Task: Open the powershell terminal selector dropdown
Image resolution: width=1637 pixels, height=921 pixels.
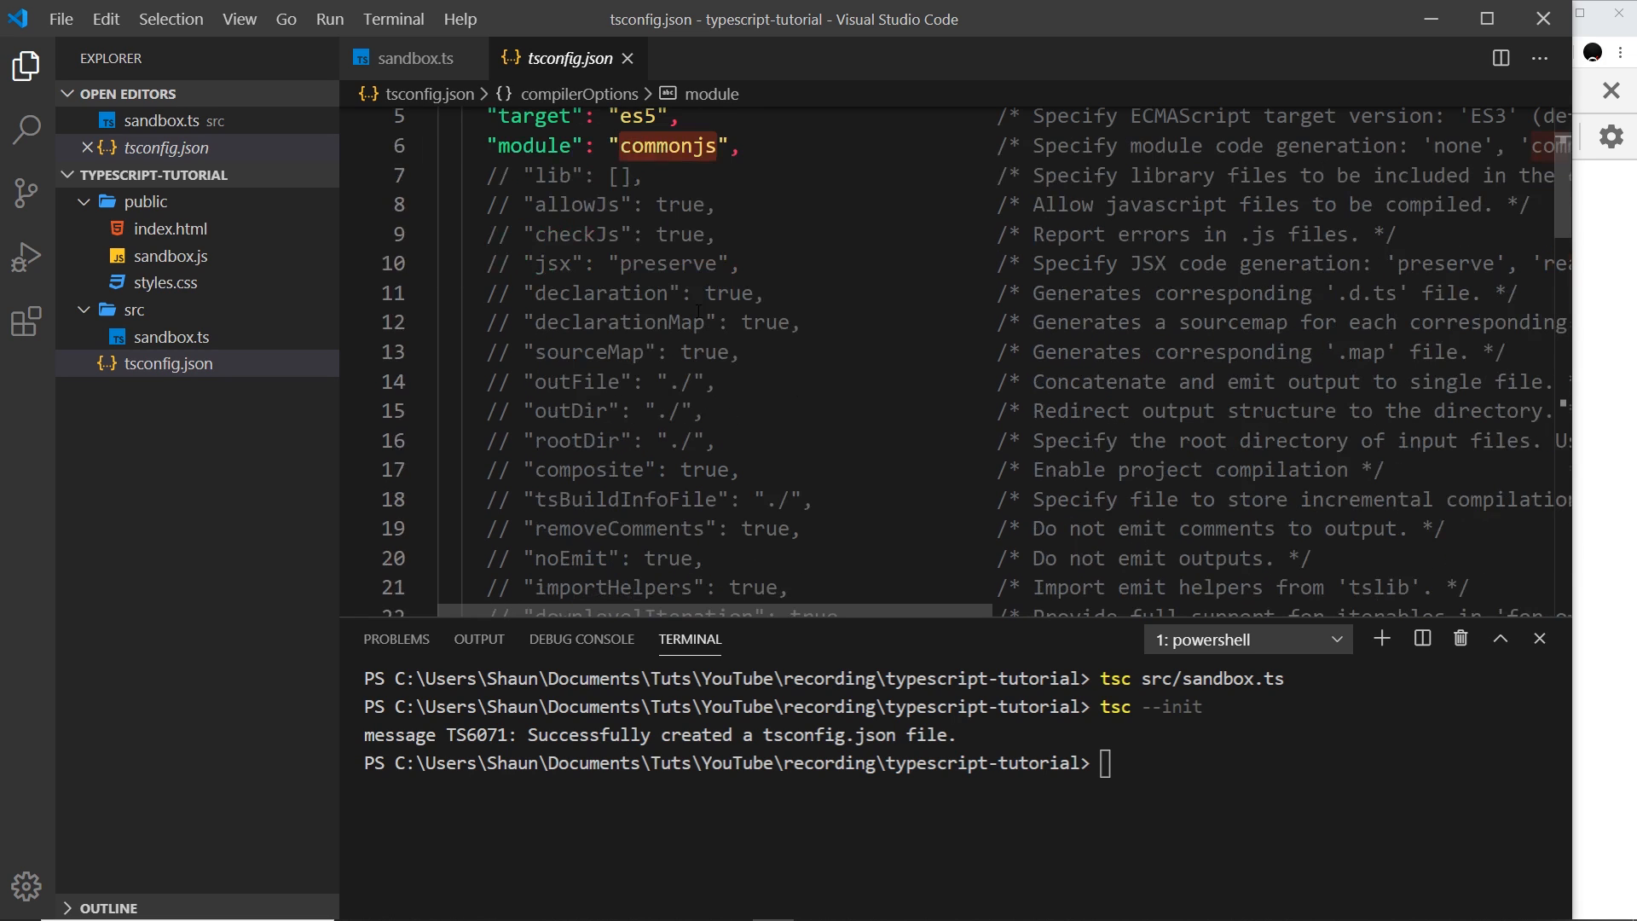Action: pyautogui.click(x=1248, y=640)
